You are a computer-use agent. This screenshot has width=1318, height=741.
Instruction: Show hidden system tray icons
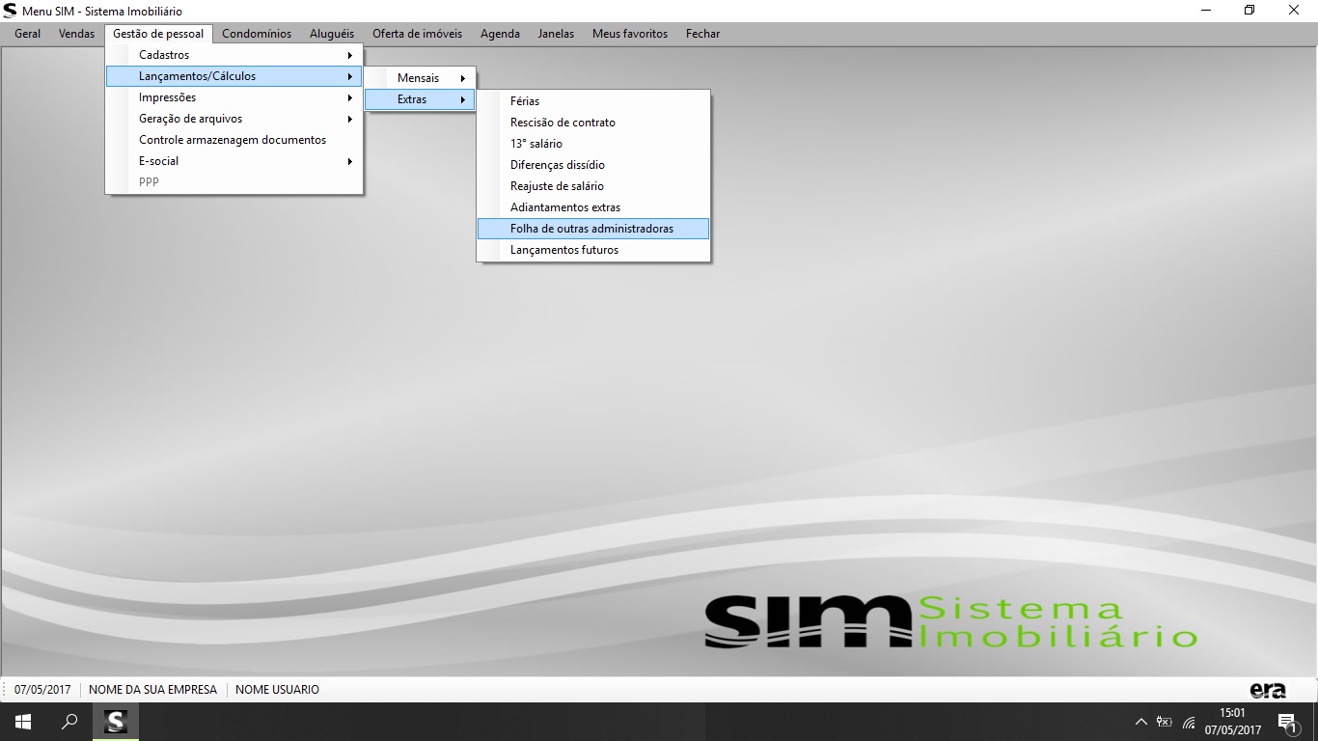coord(1141,722)
